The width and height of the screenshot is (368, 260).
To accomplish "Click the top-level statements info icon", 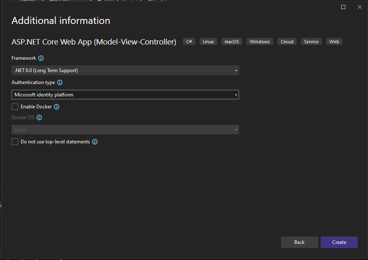I will 95,142.
